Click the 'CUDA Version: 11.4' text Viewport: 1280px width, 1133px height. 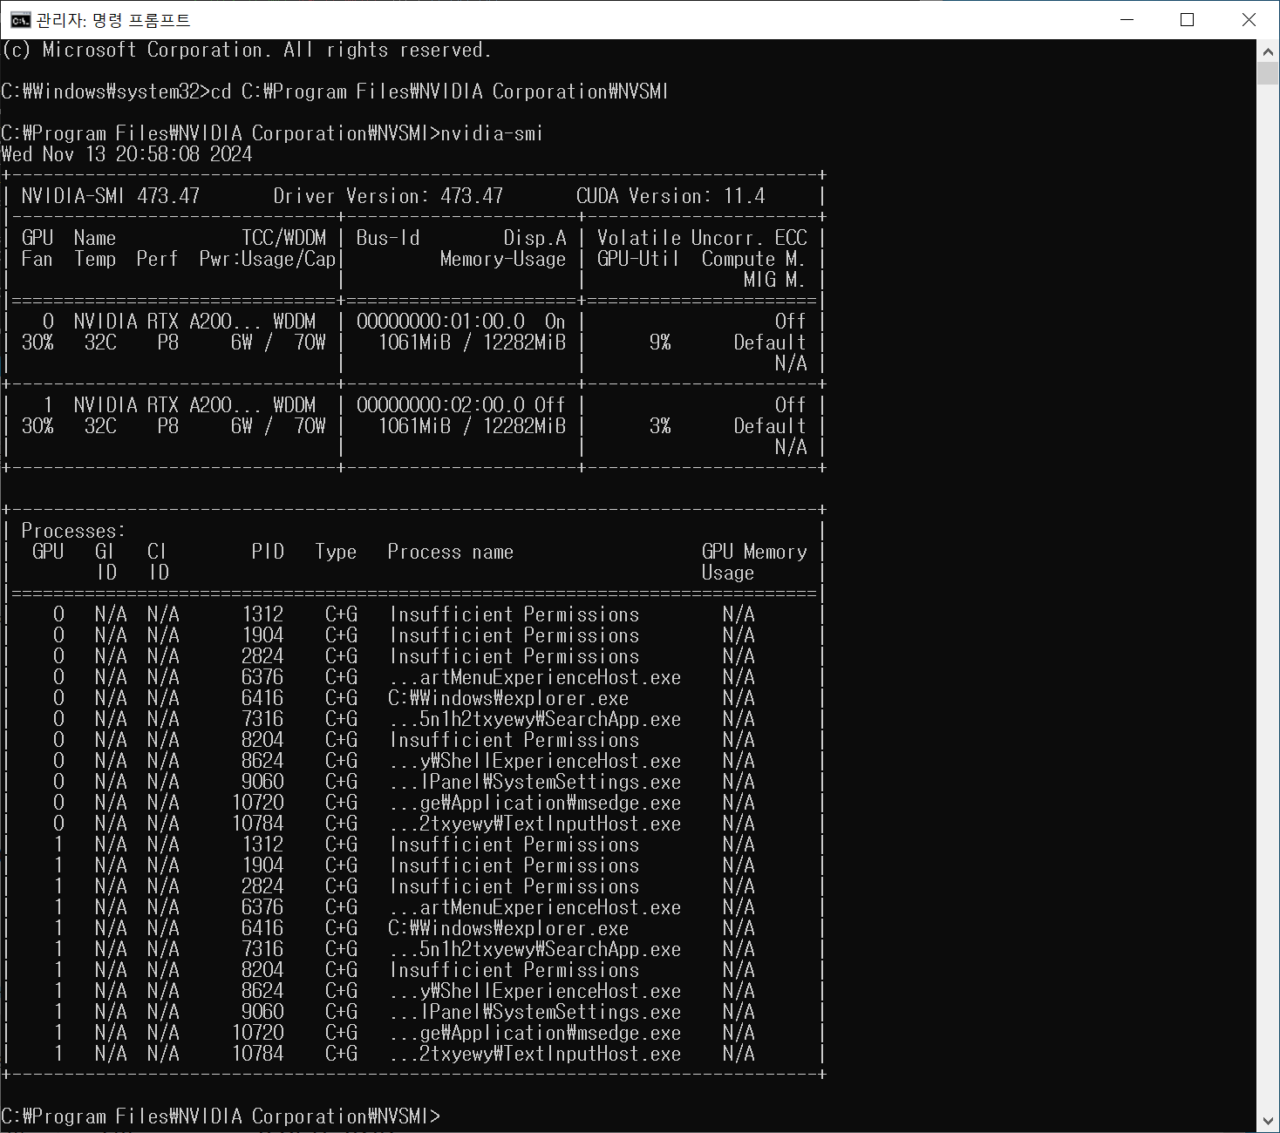point(671,196)
